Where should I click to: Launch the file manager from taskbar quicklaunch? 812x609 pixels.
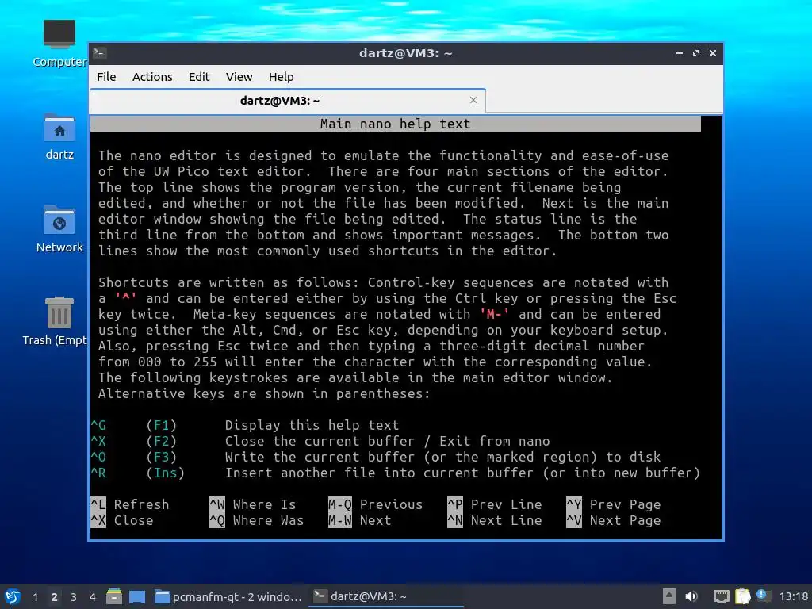click(x=114, y=596)
